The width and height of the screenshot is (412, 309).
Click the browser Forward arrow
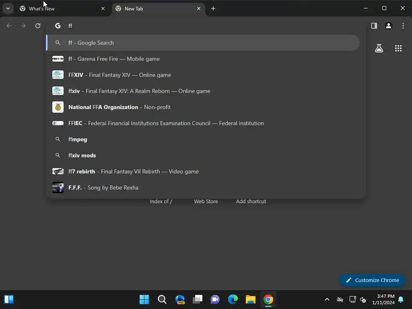(23, 26)
